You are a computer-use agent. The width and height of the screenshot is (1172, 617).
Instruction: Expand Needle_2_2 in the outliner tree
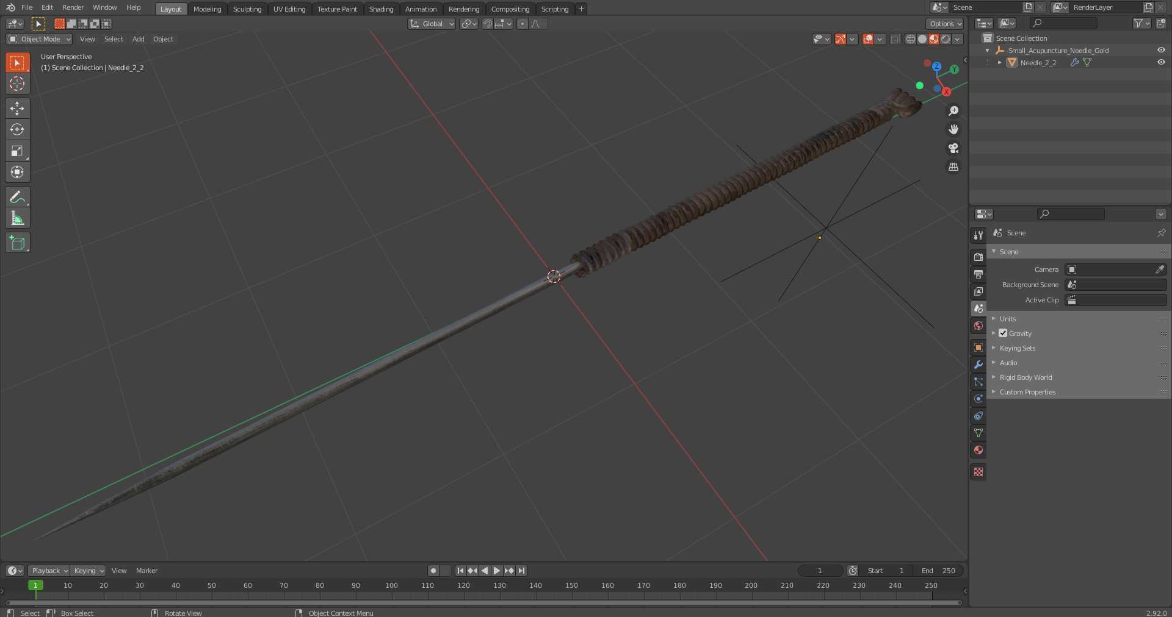tap(999, 62)
